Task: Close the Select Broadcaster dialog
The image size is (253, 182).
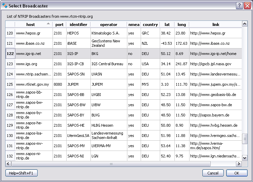Action: [247, 6]
